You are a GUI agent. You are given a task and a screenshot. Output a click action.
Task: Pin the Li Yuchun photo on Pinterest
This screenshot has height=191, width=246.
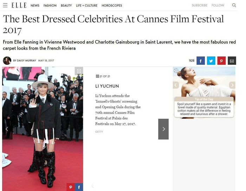[x=71, y=187]
